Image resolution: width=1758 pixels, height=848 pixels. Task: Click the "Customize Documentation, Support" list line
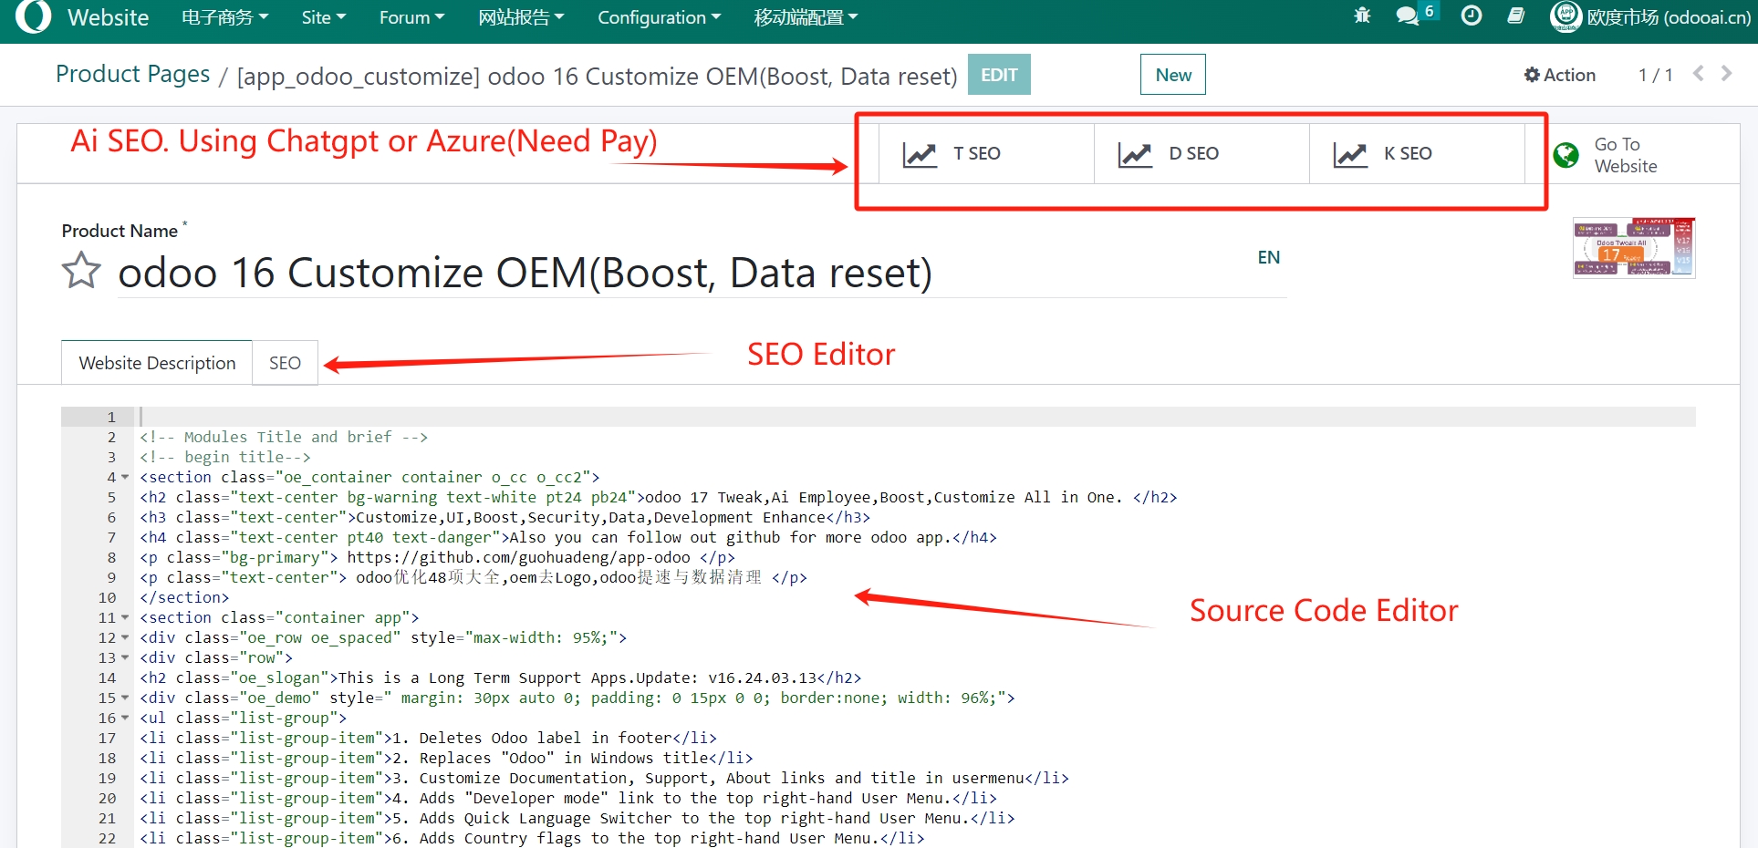(604, 778)
